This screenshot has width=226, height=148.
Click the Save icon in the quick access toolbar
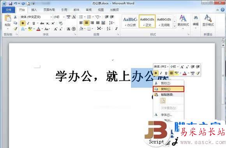(x=11, y=3)
